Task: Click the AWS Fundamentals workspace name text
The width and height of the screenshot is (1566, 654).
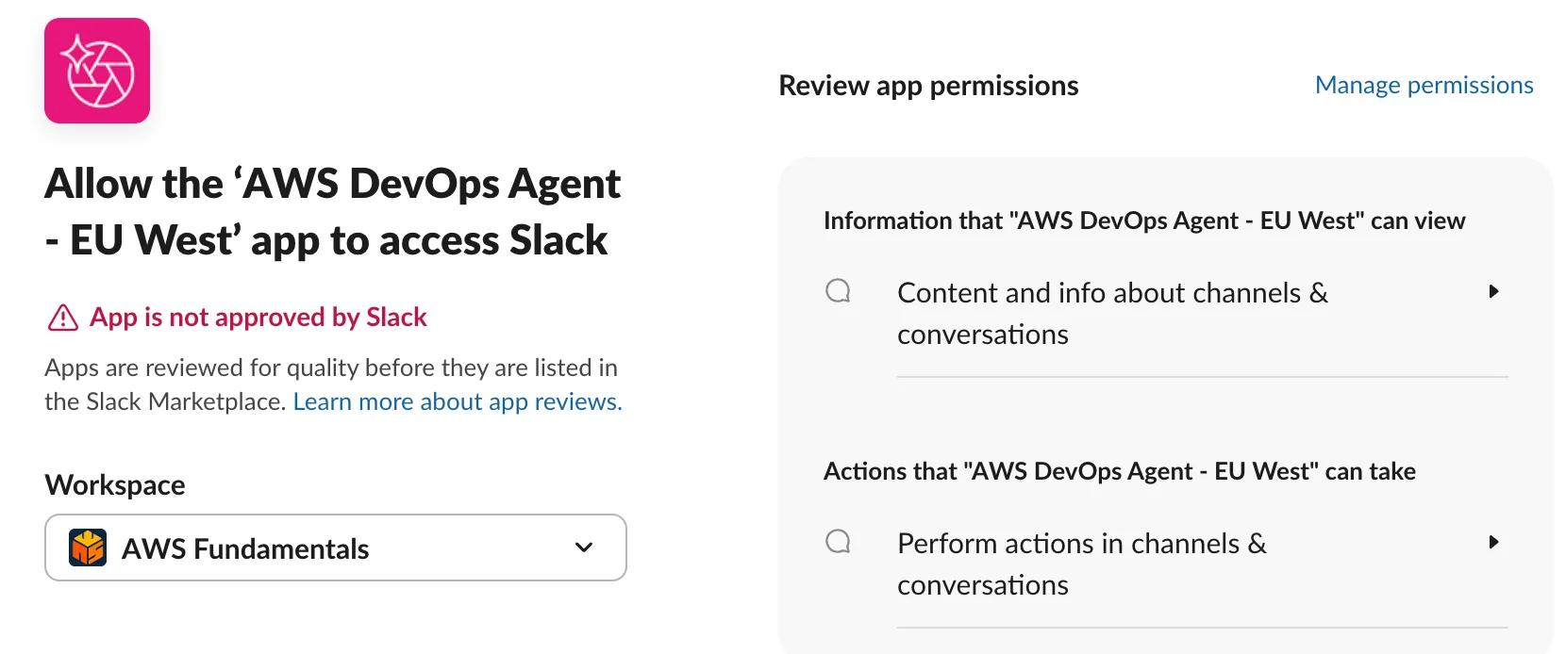Action: 243,548
